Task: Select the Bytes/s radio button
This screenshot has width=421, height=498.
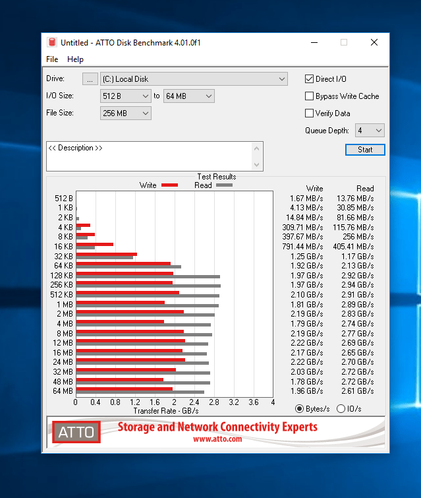Action: 300,408
